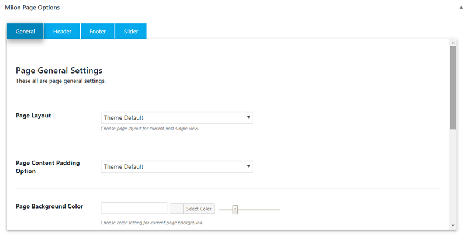
Task: Click the background color opacity slider handle
Action: pos(235,209)
